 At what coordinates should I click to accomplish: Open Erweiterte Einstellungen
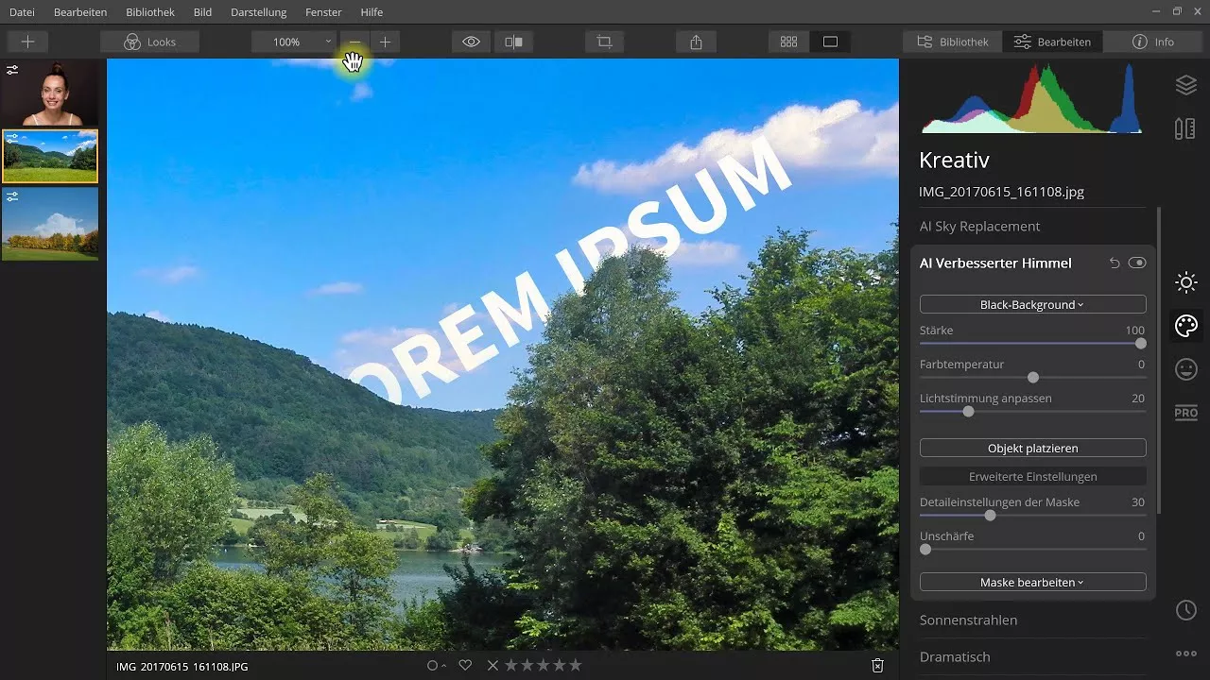[1032, 475]
